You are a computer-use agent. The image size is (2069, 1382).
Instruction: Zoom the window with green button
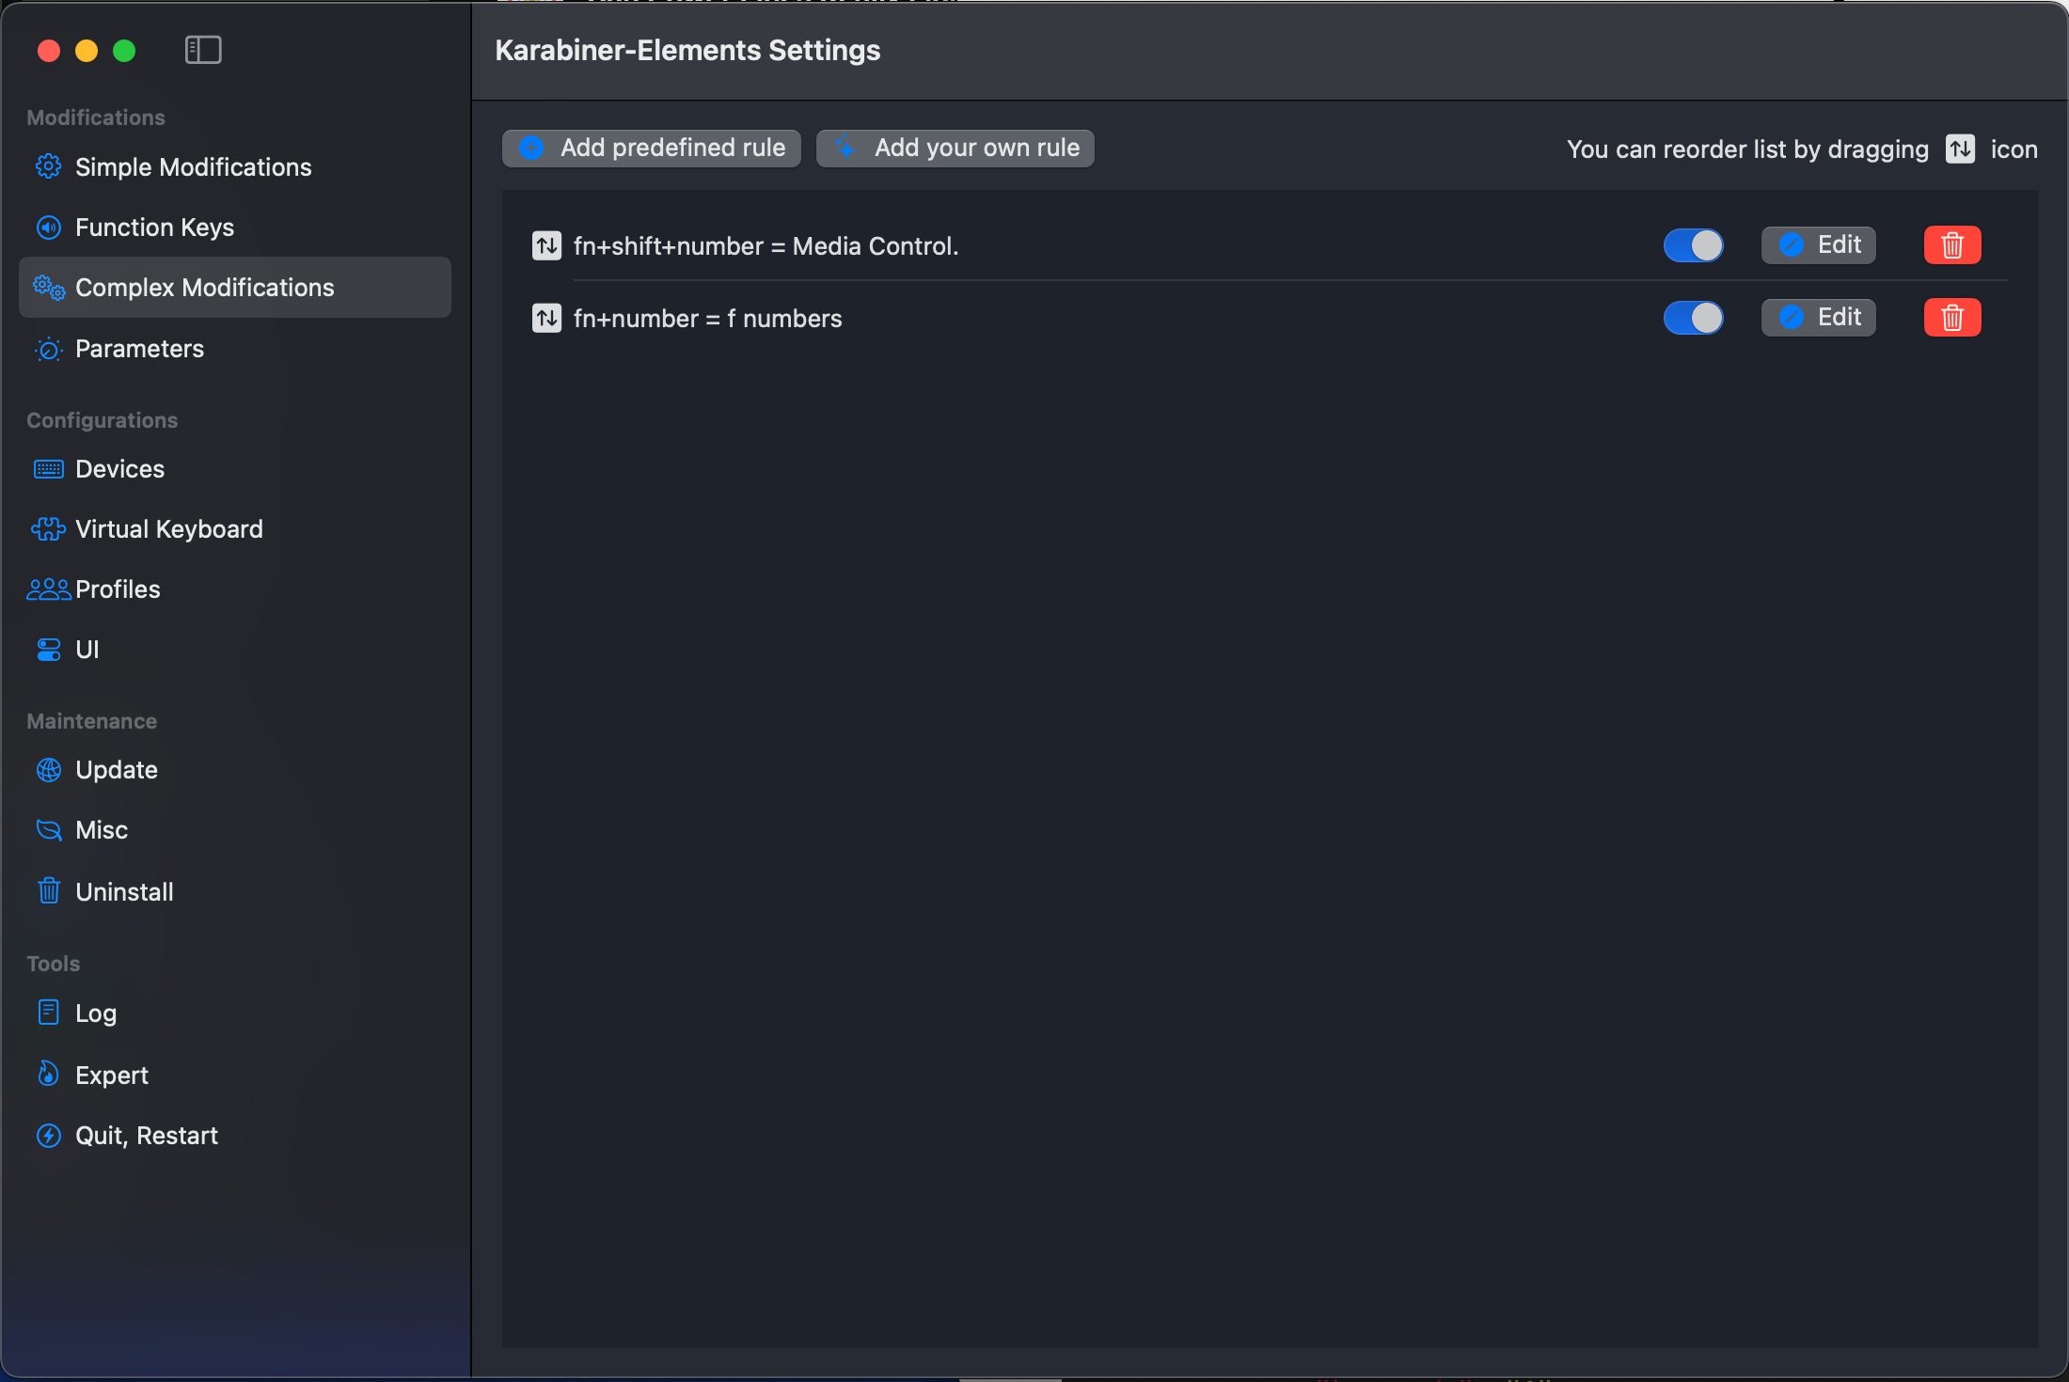(124, 50)
